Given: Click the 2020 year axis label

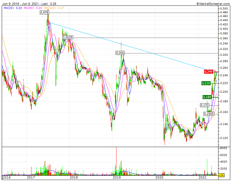Looking at the screenshot, I should (159, 177).
